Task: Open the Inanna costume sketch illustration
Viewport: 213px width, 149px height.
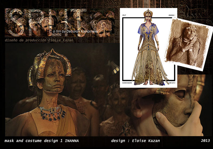Action: point(149,48)
